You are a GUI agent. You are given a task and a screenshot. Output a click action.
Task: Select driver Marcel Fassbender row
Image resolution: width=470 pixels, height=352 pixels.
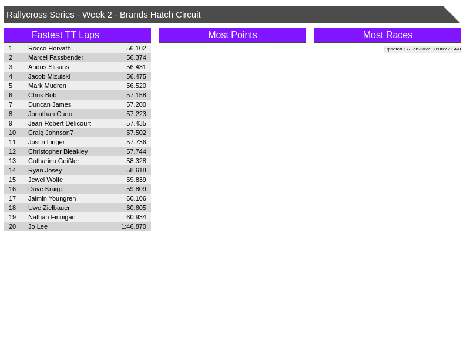pos(56,57)
